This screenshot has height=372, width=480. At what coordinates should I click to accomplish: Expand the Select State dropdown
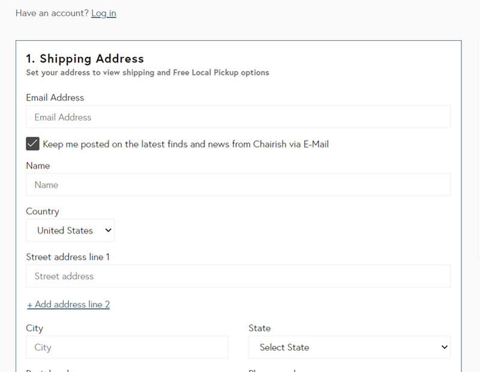pos(349,347)
